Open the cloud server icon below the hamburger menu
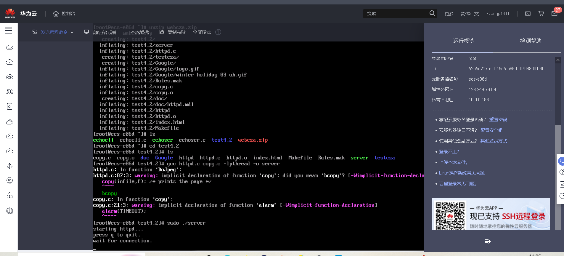The image size is (564, 256). coord(9,47)
